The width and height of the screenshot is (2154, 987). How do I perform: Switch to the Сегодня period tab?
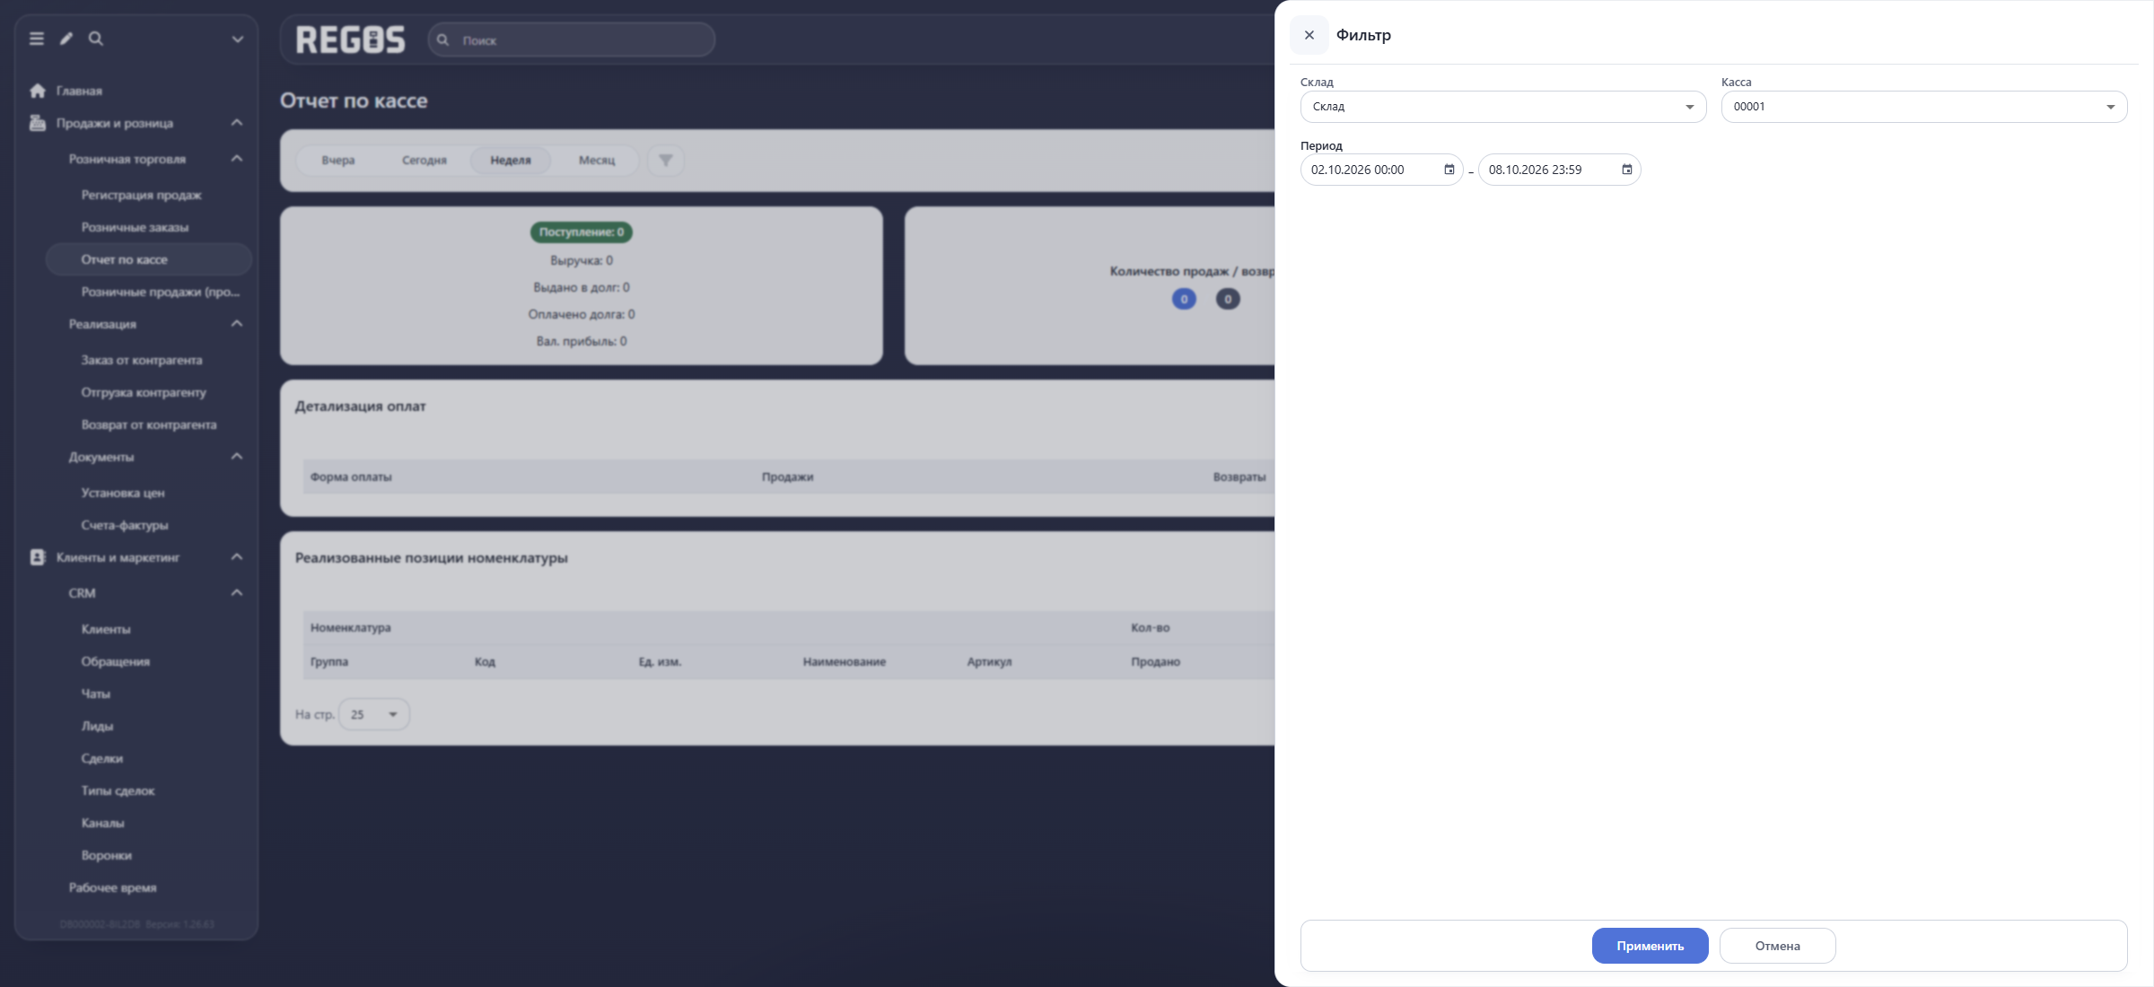425,161
